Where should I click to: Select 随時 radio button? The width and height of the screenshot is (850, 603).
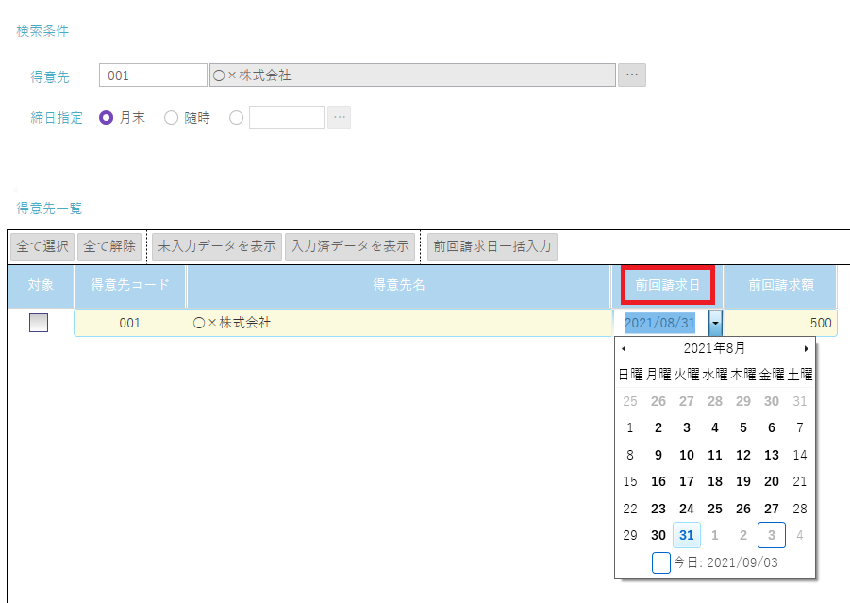click(172, 118)
